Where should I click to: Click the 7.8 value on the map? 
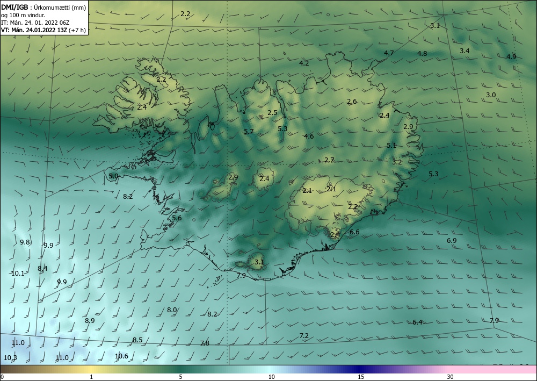(x=205, y=343)
